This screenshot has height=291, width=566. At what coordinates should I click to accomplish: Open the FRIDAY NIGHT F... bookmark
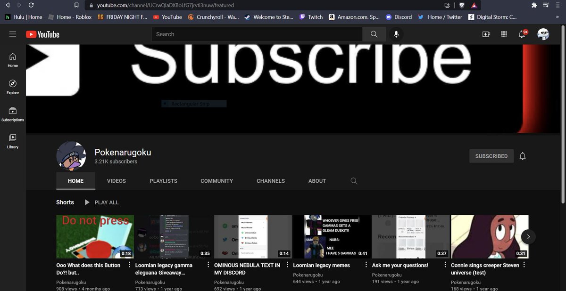[x=123, y=17]
